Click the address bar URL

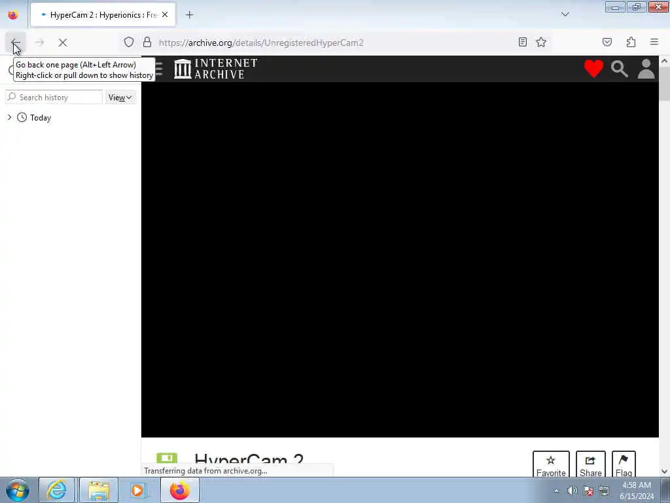[260, 43]
